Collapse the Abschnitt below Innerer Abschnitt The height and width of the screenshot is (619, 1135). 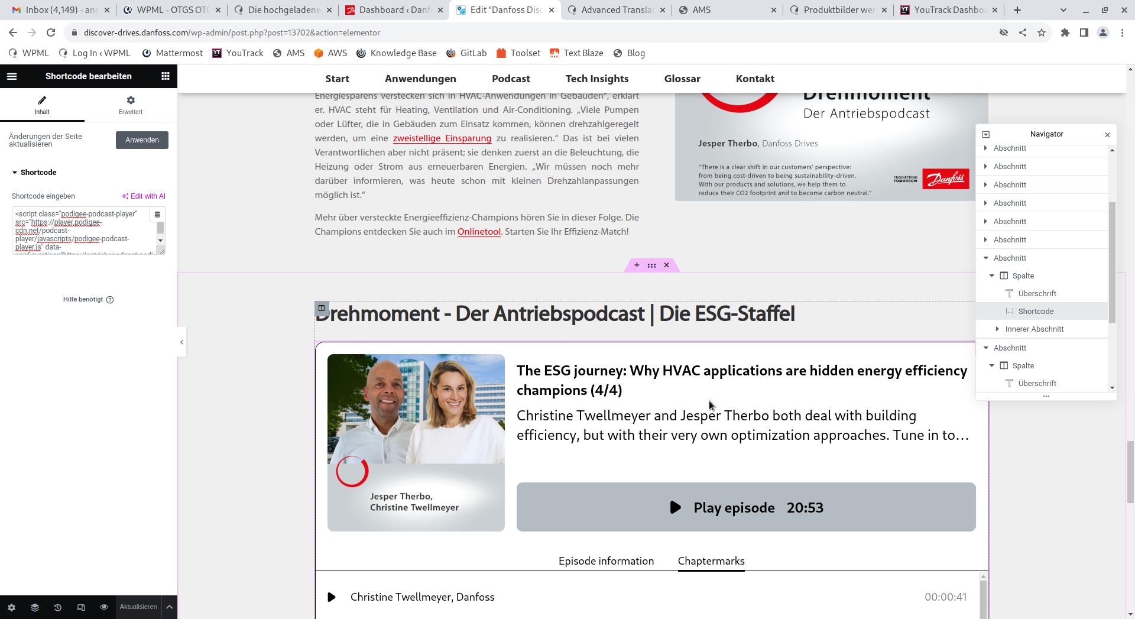(985, 348)
